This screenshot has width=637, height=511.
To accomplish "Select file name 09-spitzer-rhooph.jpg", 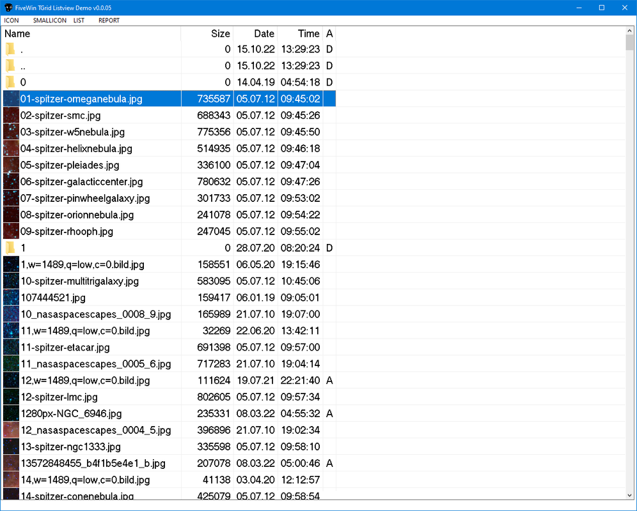I will (x=67, y=231).
